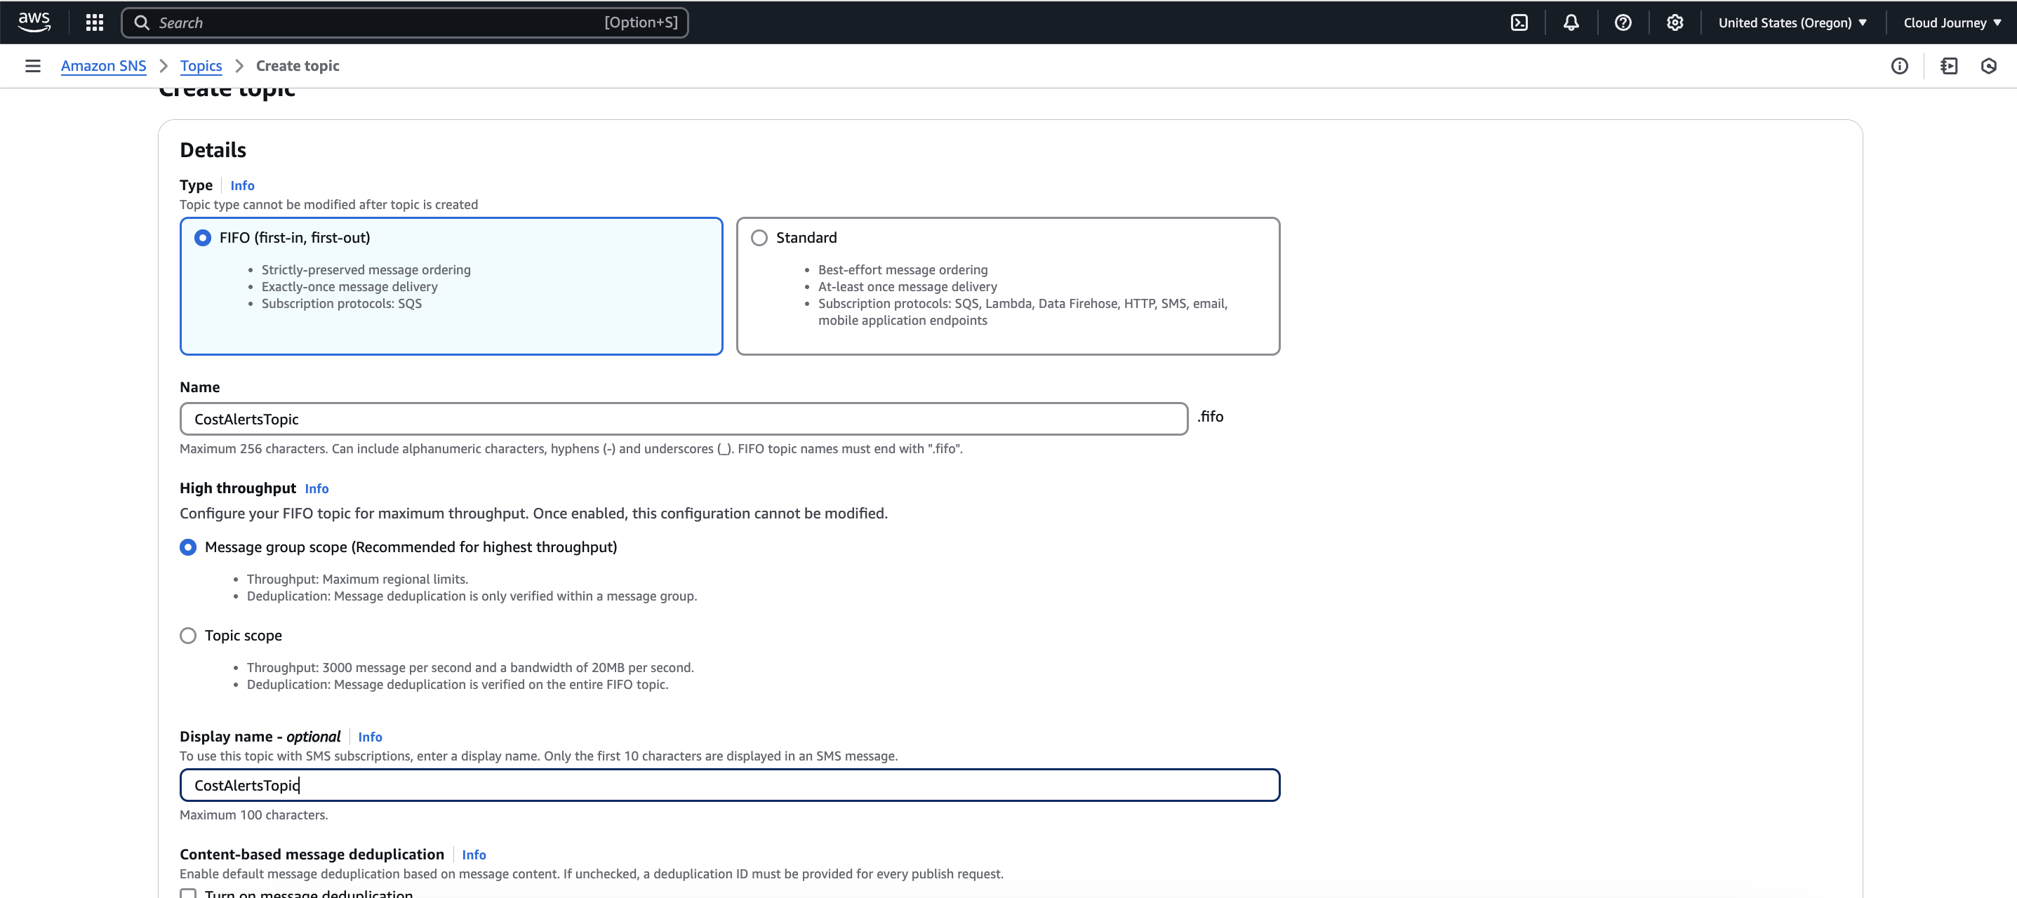Image resolution: width=2017 pixels, height=898 pixels.
Task: Open Info link next to High throughput
Action: [317, 488]
